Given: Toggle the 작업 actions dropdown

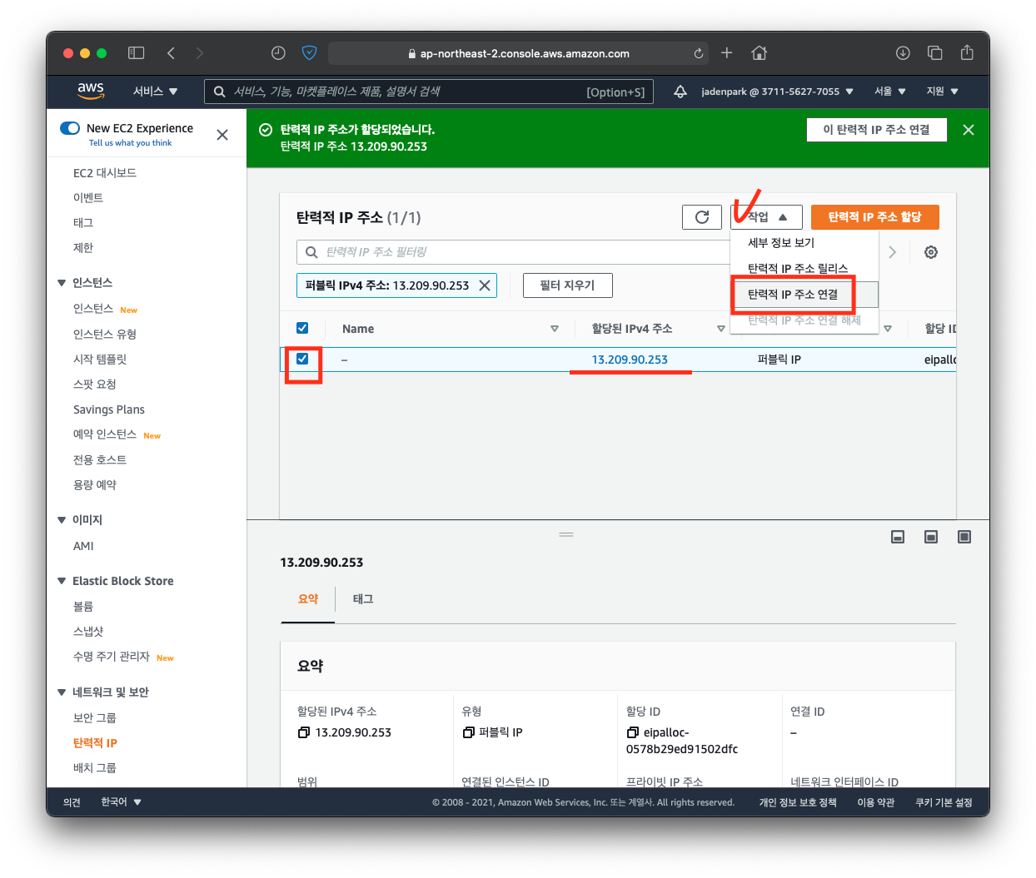Looking at the screenshot, I should (767, 217).
